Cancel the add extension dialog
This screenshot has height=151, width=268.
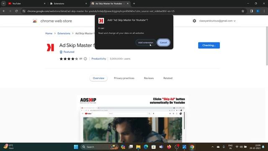pos(163,42)
